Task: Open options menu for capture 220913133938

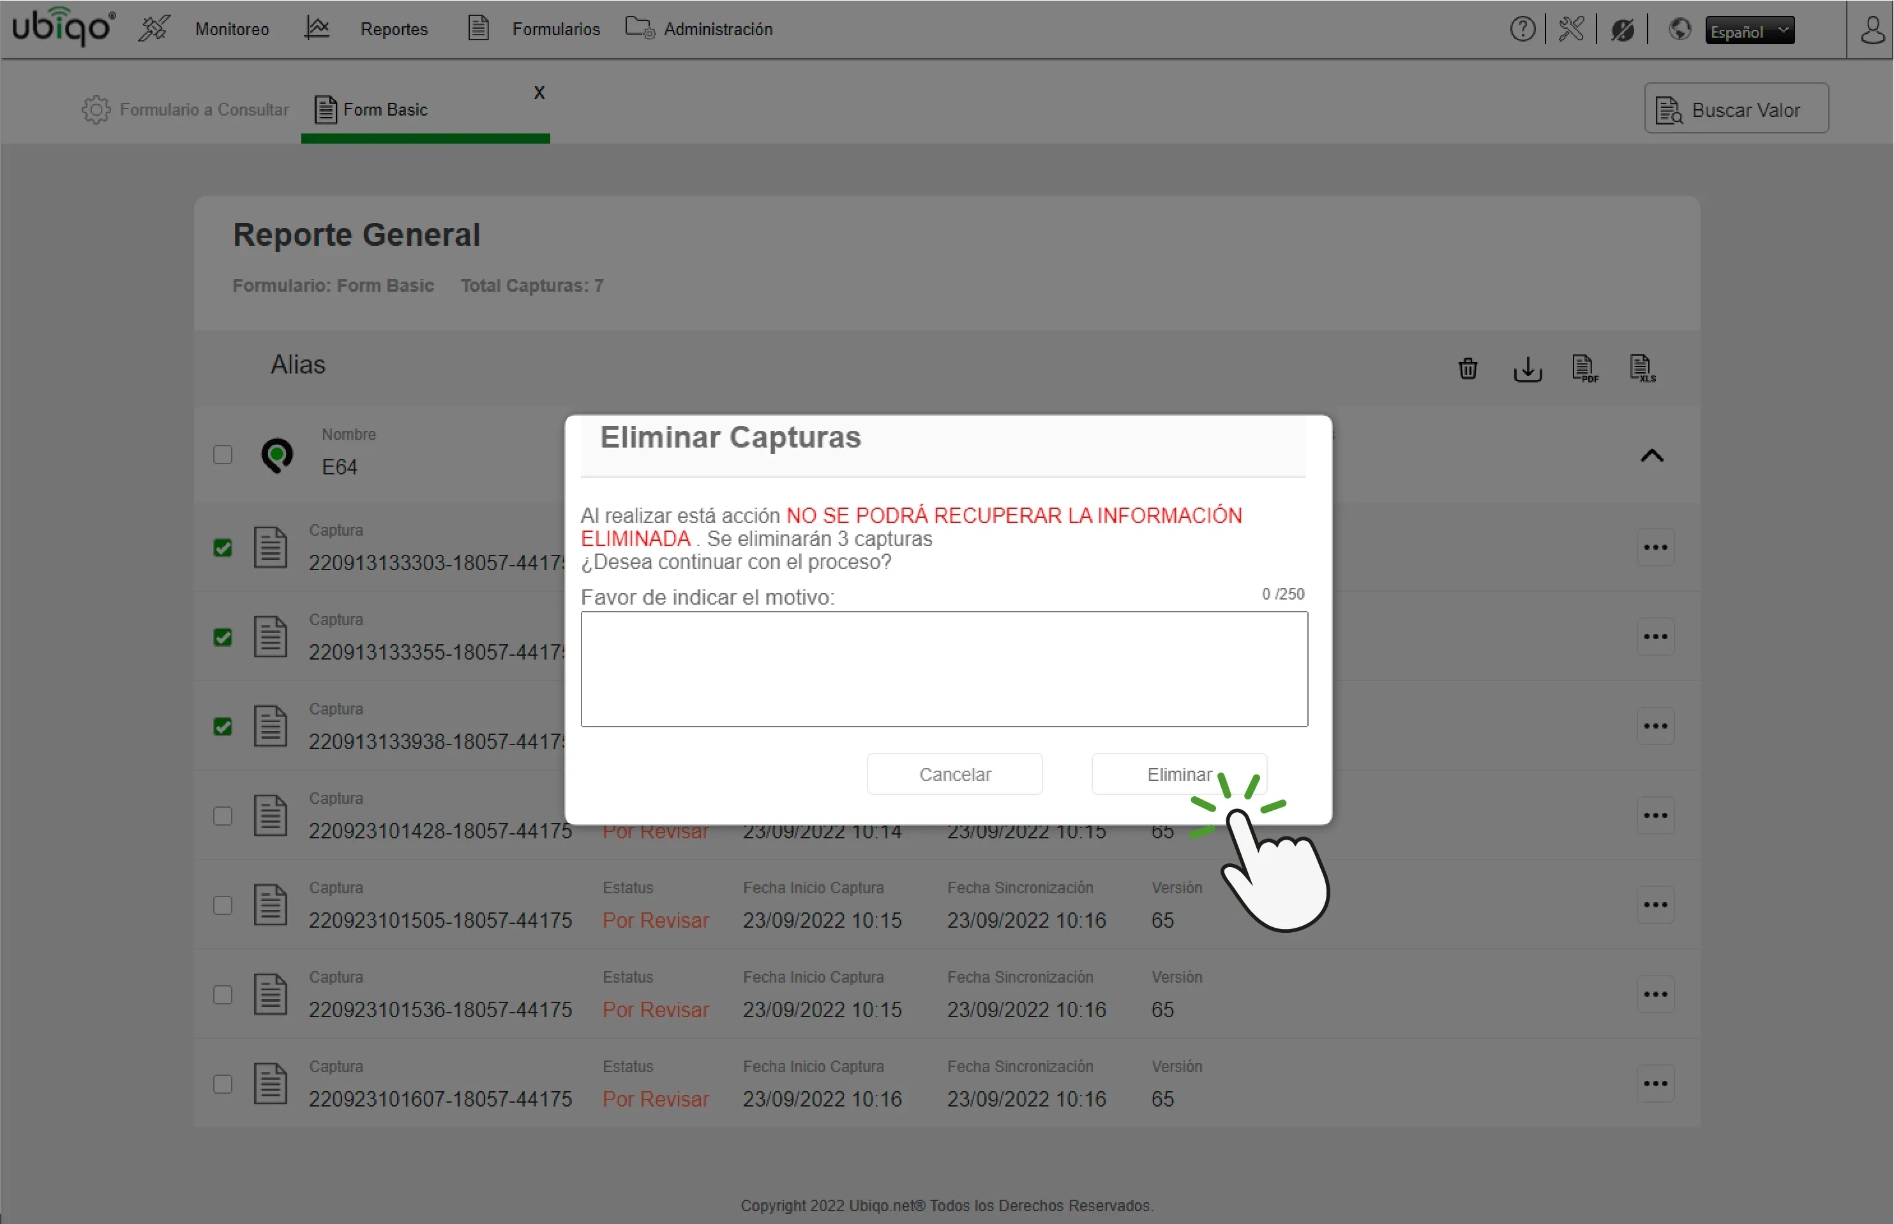Action: click(x=1656, y=727)
